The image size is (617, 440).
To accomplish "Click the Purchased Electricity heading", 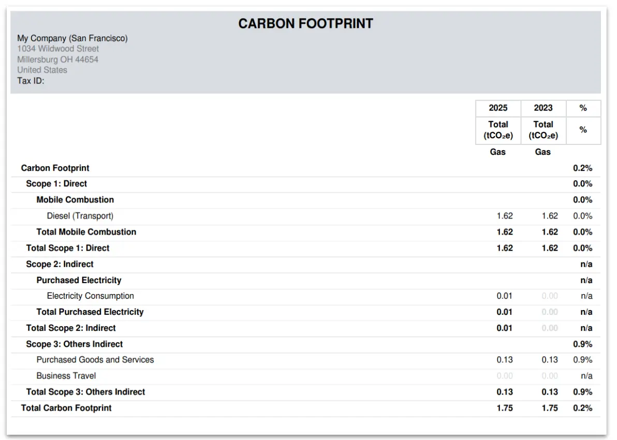I will coord(79,280).
